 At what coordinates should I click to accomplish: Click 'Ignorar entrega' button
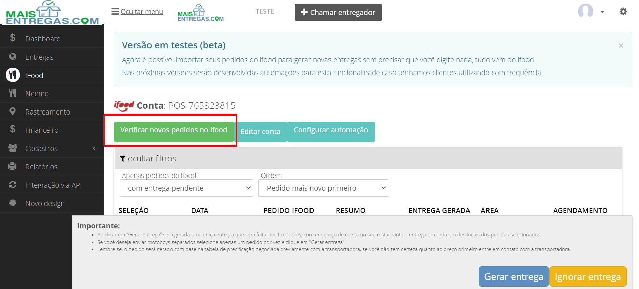coord(587,276)
